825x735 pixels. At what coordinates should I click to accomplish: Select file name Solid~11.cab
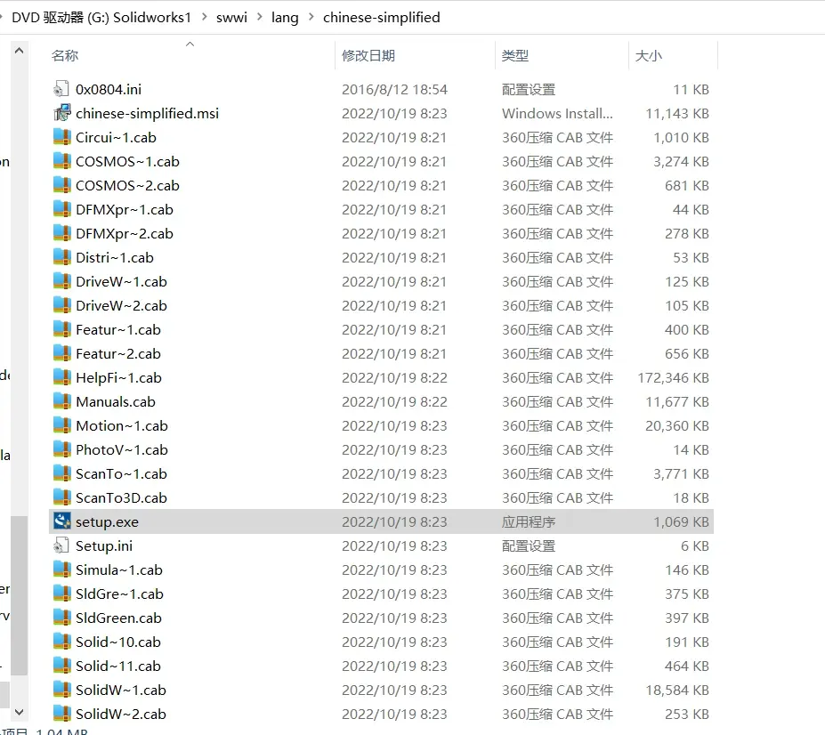pos(118,666)
